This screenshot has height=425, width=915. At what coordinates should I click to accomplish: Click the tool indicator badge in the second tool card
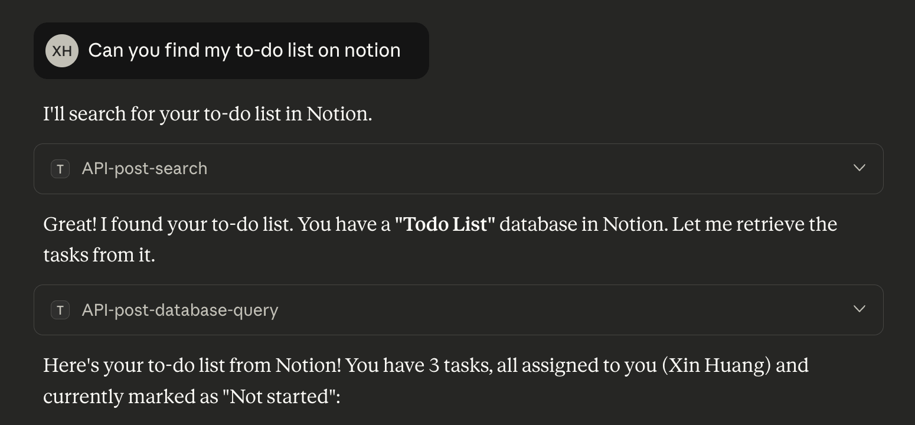click(x=60, y=310)
